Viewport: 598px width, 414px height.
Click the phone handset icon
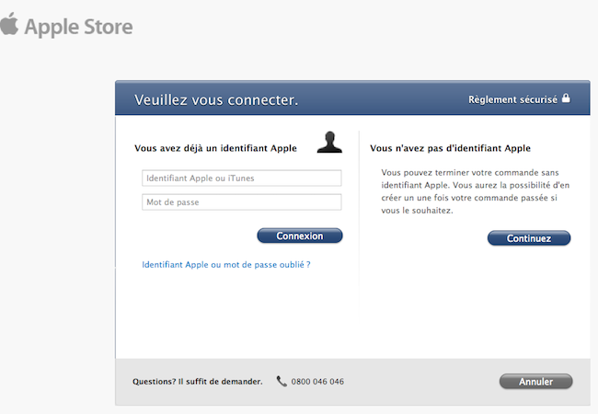coord(282,381)
